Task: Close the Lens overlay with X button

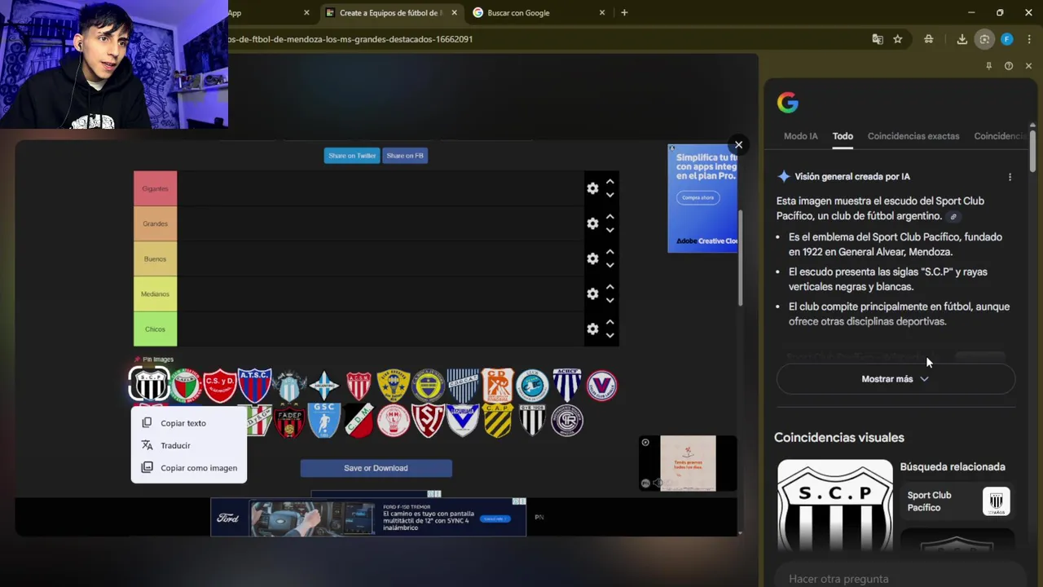Action: (x=738, y=145)
